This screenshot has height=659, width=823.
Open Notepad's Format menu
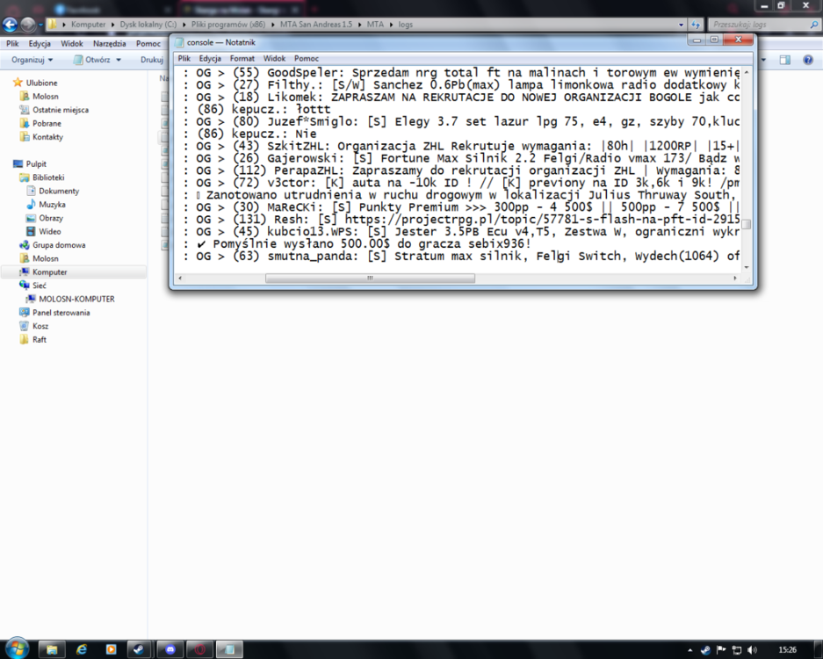tap(242, 58)
